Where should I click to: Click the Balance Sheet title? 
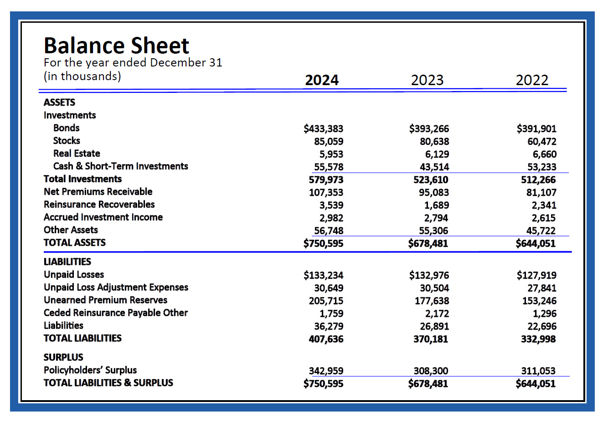tap(116, 46)
